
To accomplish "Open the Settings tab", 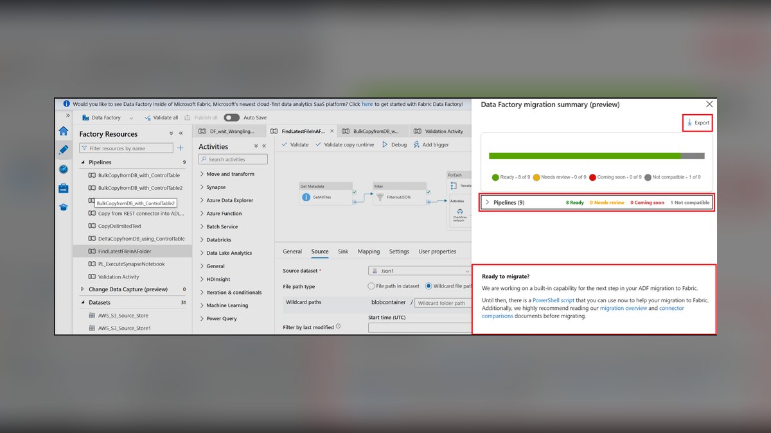I will [x=399, y=251].
